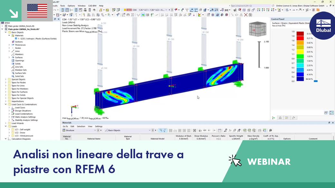Click the RFEM project icon in the navigator header

(2, 23)
